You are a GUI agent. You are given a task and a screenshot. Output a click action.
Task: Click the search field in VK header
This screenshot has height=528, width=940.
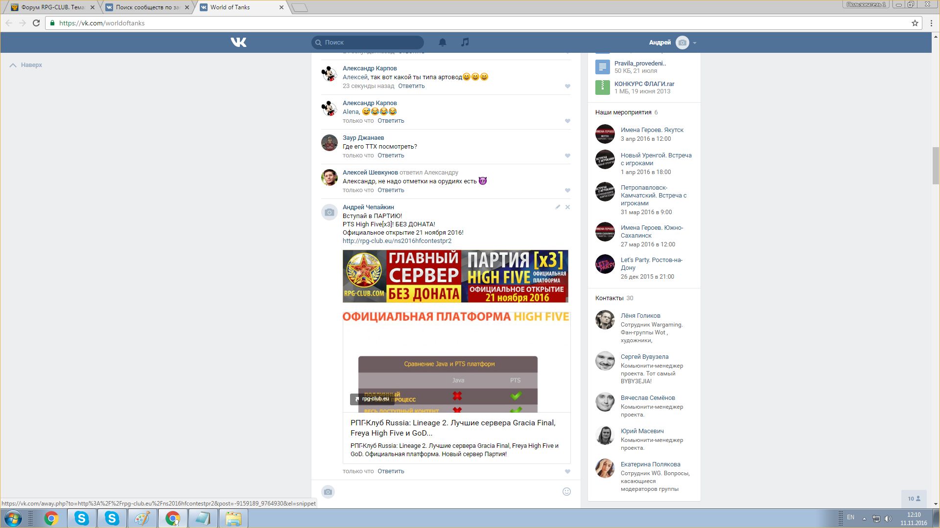368,43
